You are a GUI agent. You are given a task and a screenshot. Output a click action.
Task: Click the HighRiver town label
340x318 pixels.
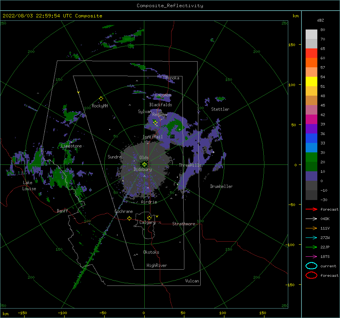[157, 265]
